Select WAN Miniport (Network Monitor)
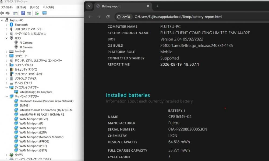Screen dimensions: 269x161 [41, 137]
